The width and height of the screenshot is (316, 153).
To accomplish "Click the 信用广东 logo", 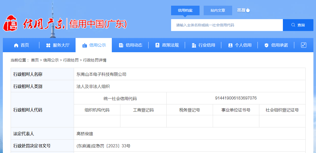I will (x=65, y=24).
